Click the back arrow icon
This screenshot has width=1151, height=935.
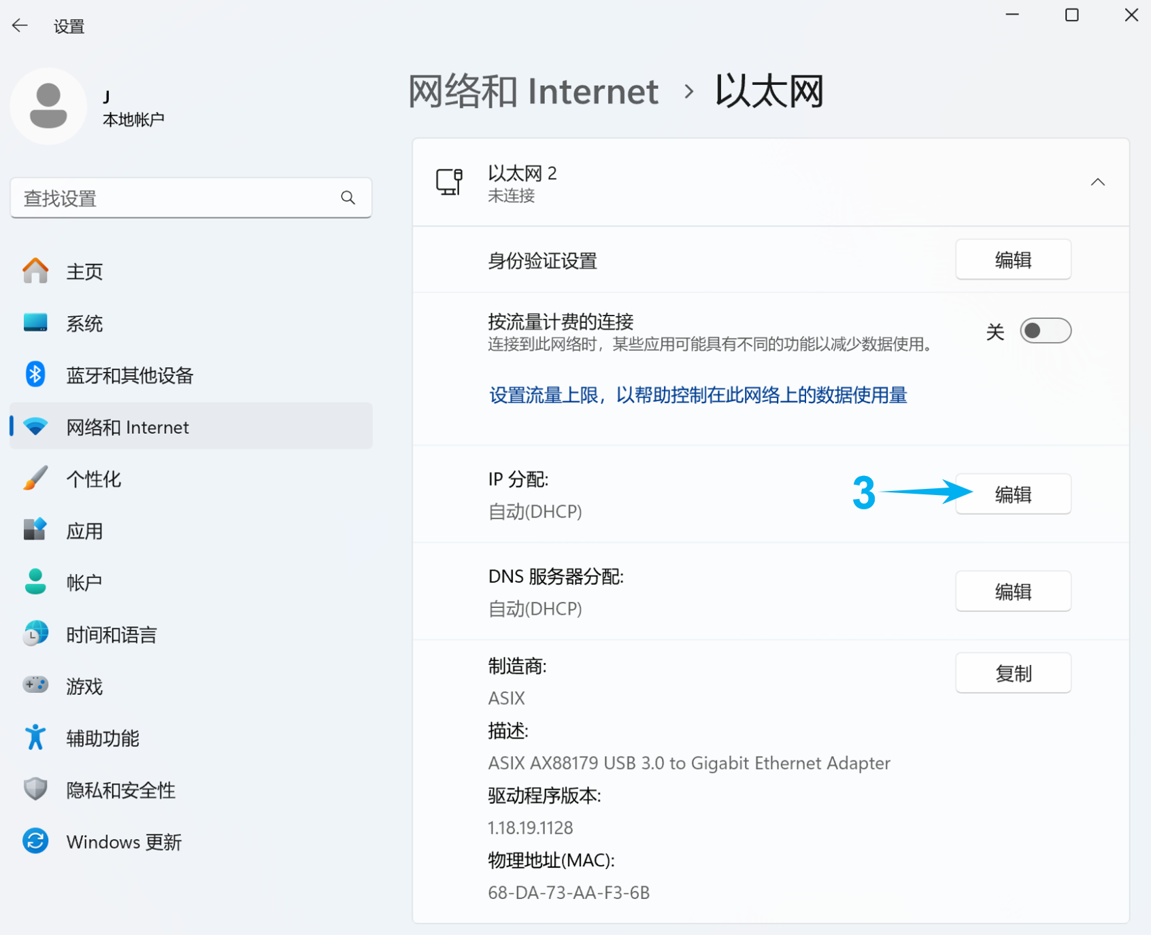click(20, 26)
